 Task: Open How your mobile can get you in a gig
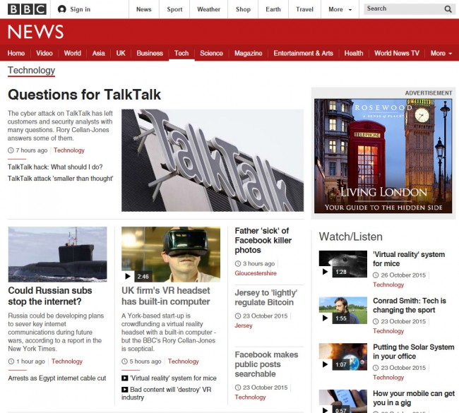414,398
